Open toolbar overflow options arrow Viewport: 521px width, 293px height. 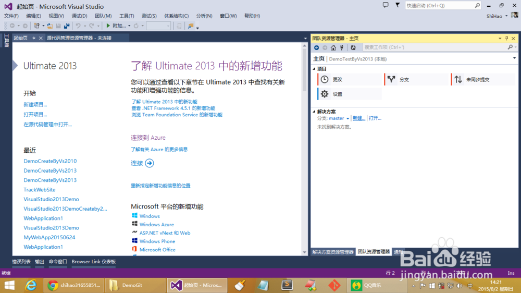[x=197, y=28]
